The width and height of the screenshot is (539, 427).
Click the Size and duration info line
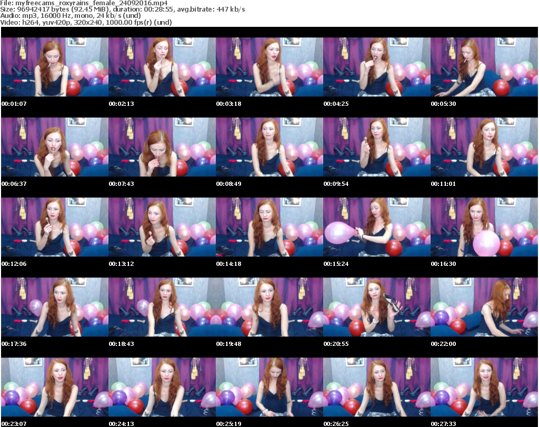[123, 9]
